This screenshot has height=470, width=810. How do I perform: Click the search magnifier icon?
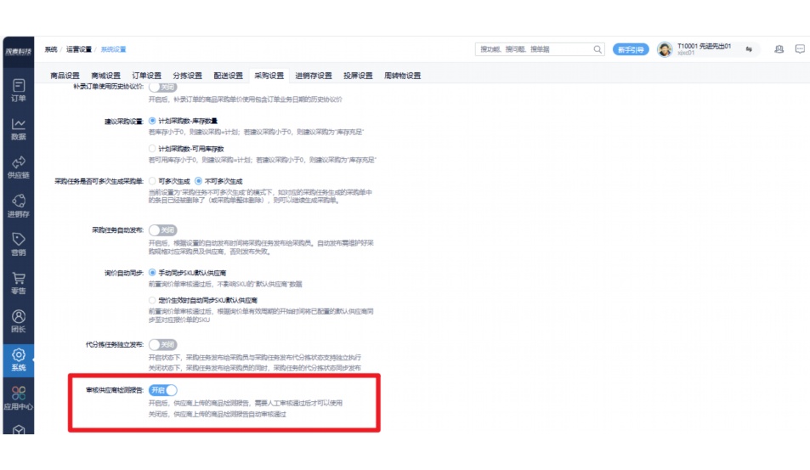pos(598,50)
